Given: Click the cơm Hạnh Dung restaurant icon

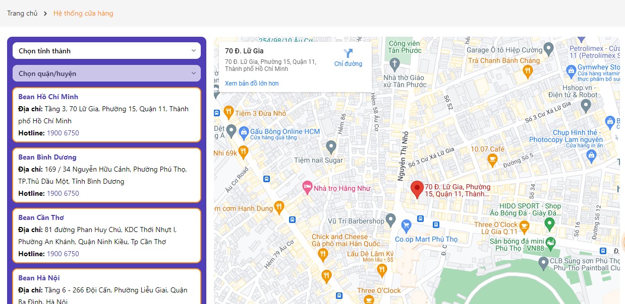Looking at the screenshot, I should pos(279,206).
